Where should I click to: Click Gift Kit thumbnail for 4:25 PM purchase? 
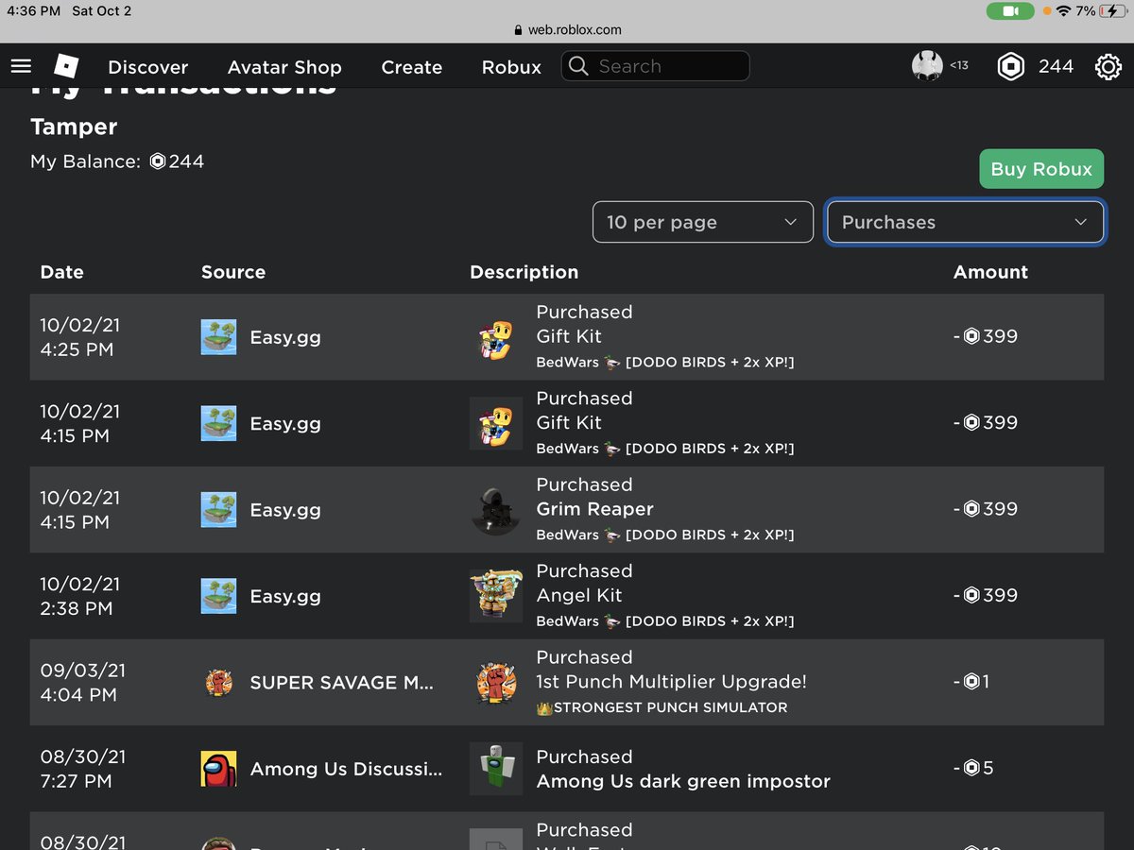point(496,338)
